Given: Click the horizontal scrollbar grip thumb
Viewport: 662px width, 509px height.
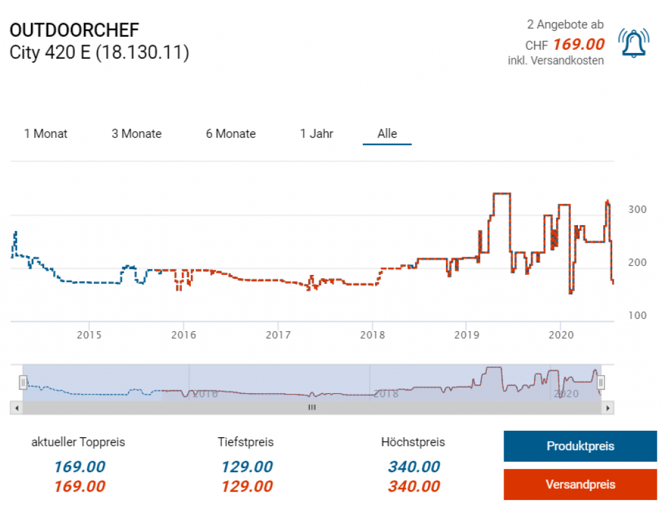Looking at the screenshot, I should 312,408.
